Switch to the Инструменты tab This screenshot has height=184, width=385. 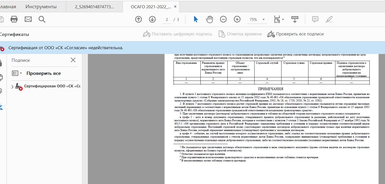tap(41, 7)
